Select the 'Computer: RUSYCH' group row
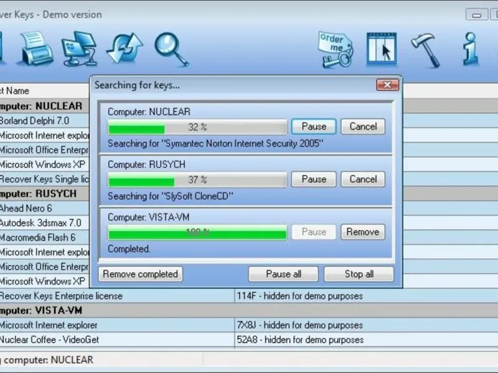498x373 pixels. (44, 193)
